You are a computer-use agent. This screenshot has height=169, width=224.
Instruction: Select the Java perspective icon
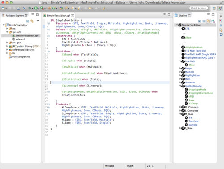tap(220, 8)
